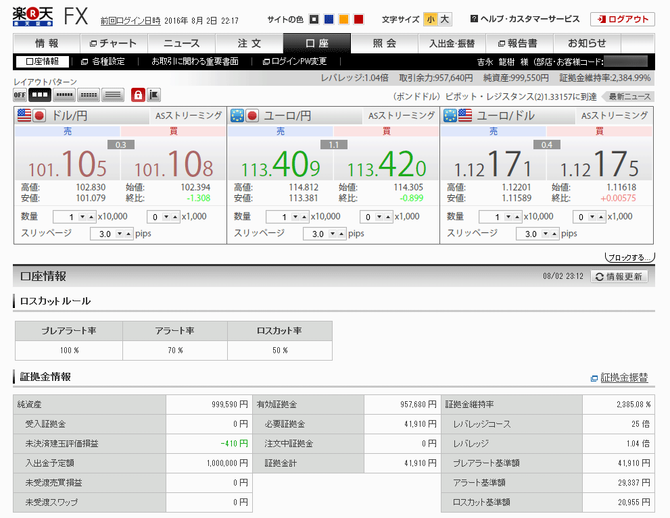The width and height of the screenshot is (670, 518).
Task: Open the 口座 menu tab
Action: pos(316,43)
